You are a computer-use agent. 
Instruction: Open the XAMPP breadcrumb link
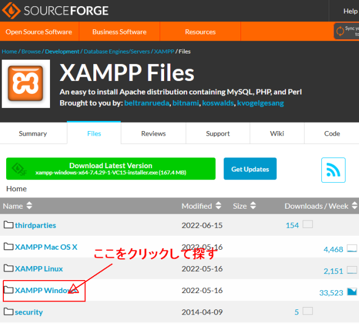(164, 51)
